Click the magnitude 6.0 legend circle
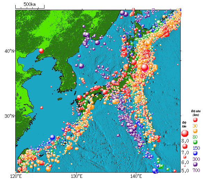205x181 pixels. point(185,157)
